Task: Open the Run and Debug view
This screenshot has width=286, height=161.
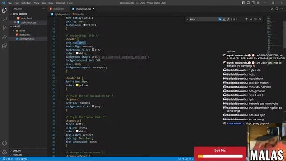Action: (x=4, y=37)
